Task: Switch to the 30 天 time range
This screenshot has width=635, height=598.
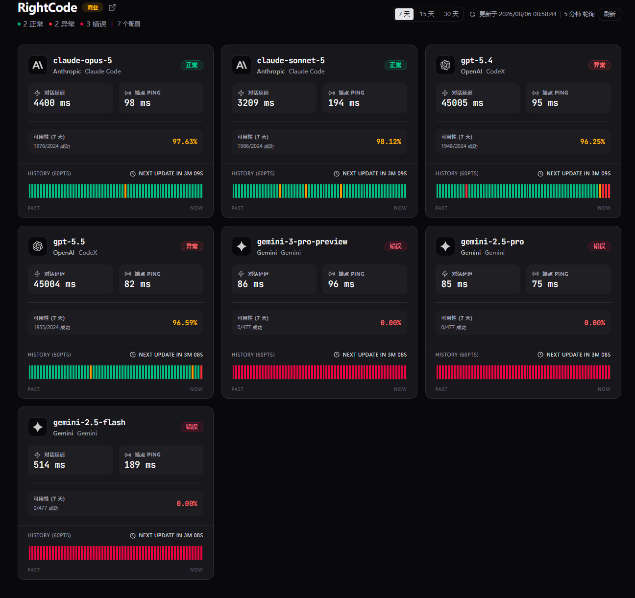Action: click(x=451, y=14)
